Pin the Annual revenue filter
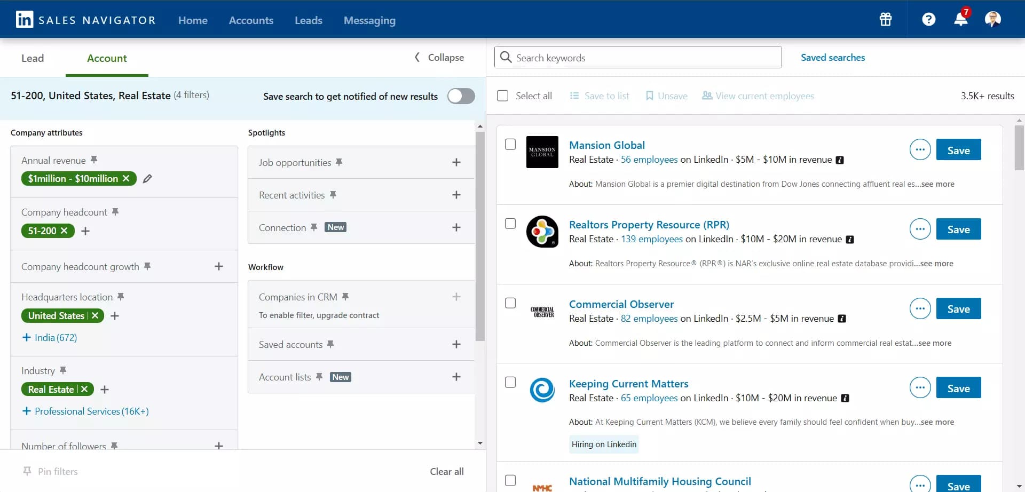 tap(94, 160)
